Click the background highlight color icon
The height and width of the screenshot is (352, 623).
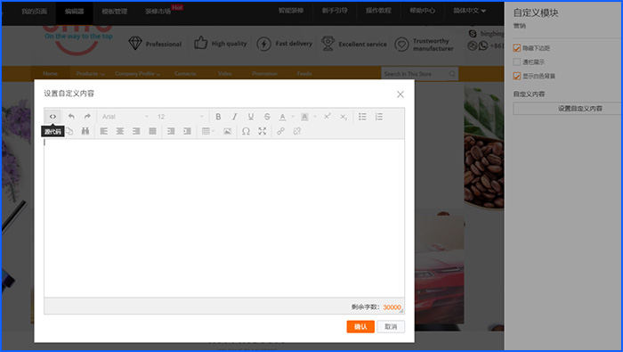click(304, 117)
